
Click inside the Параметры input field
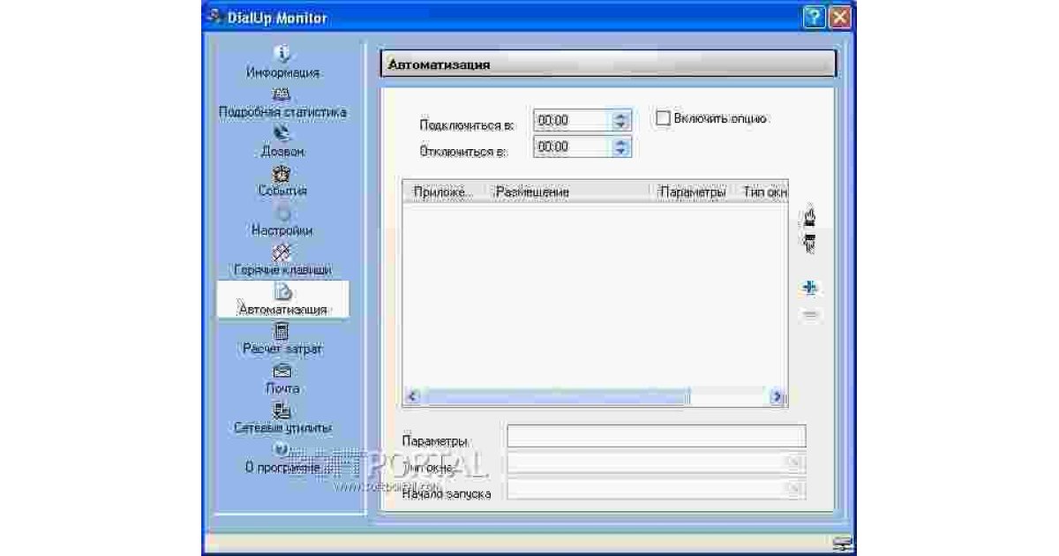point(653,435)
